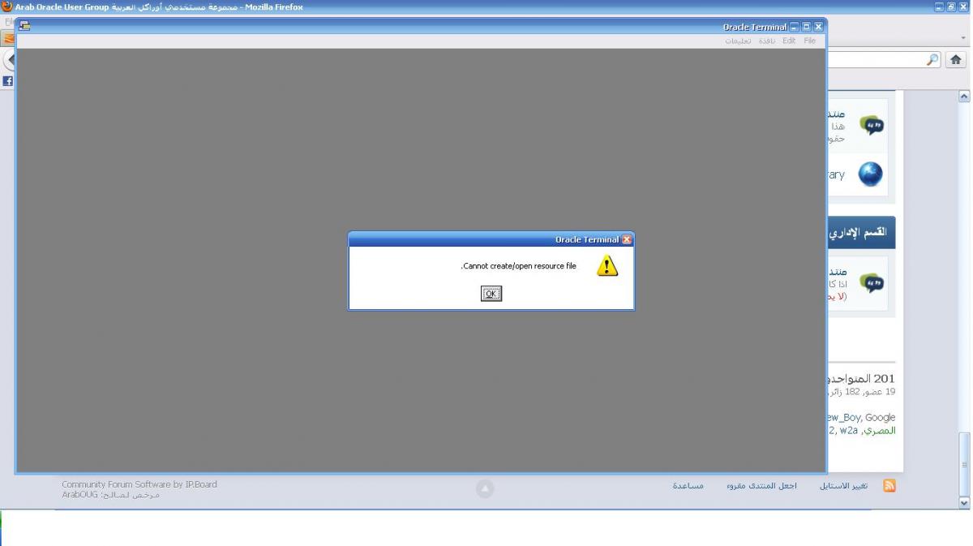Close the Oracle Terminal error dialog
Screen dimensions: 973x546
click(x=627, y=239)
